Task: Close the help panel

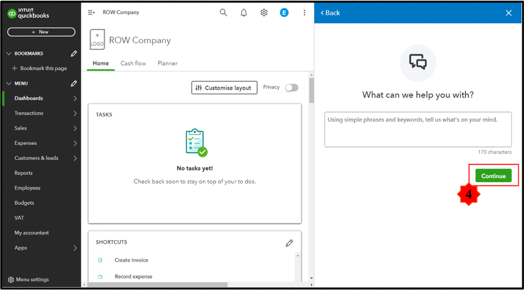Action: point(508,13)
